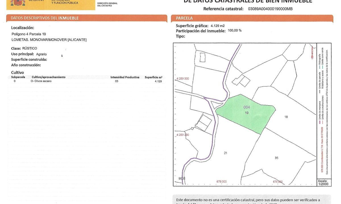Viewport: 341px width, 204px height.
Task: Click the 'Año construcción:' label
Action: click(x=26, y=65)
